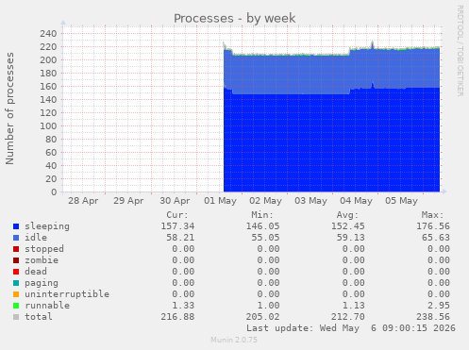The width and height of the screenshot is (469, 350).
Task: Click the '02 May' x-axis date label
Action: (265, 201)
